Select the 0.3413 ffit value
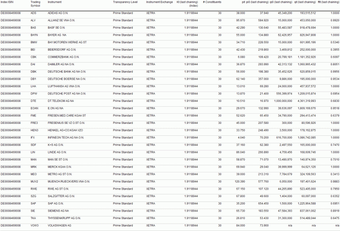 click(335, 174)
